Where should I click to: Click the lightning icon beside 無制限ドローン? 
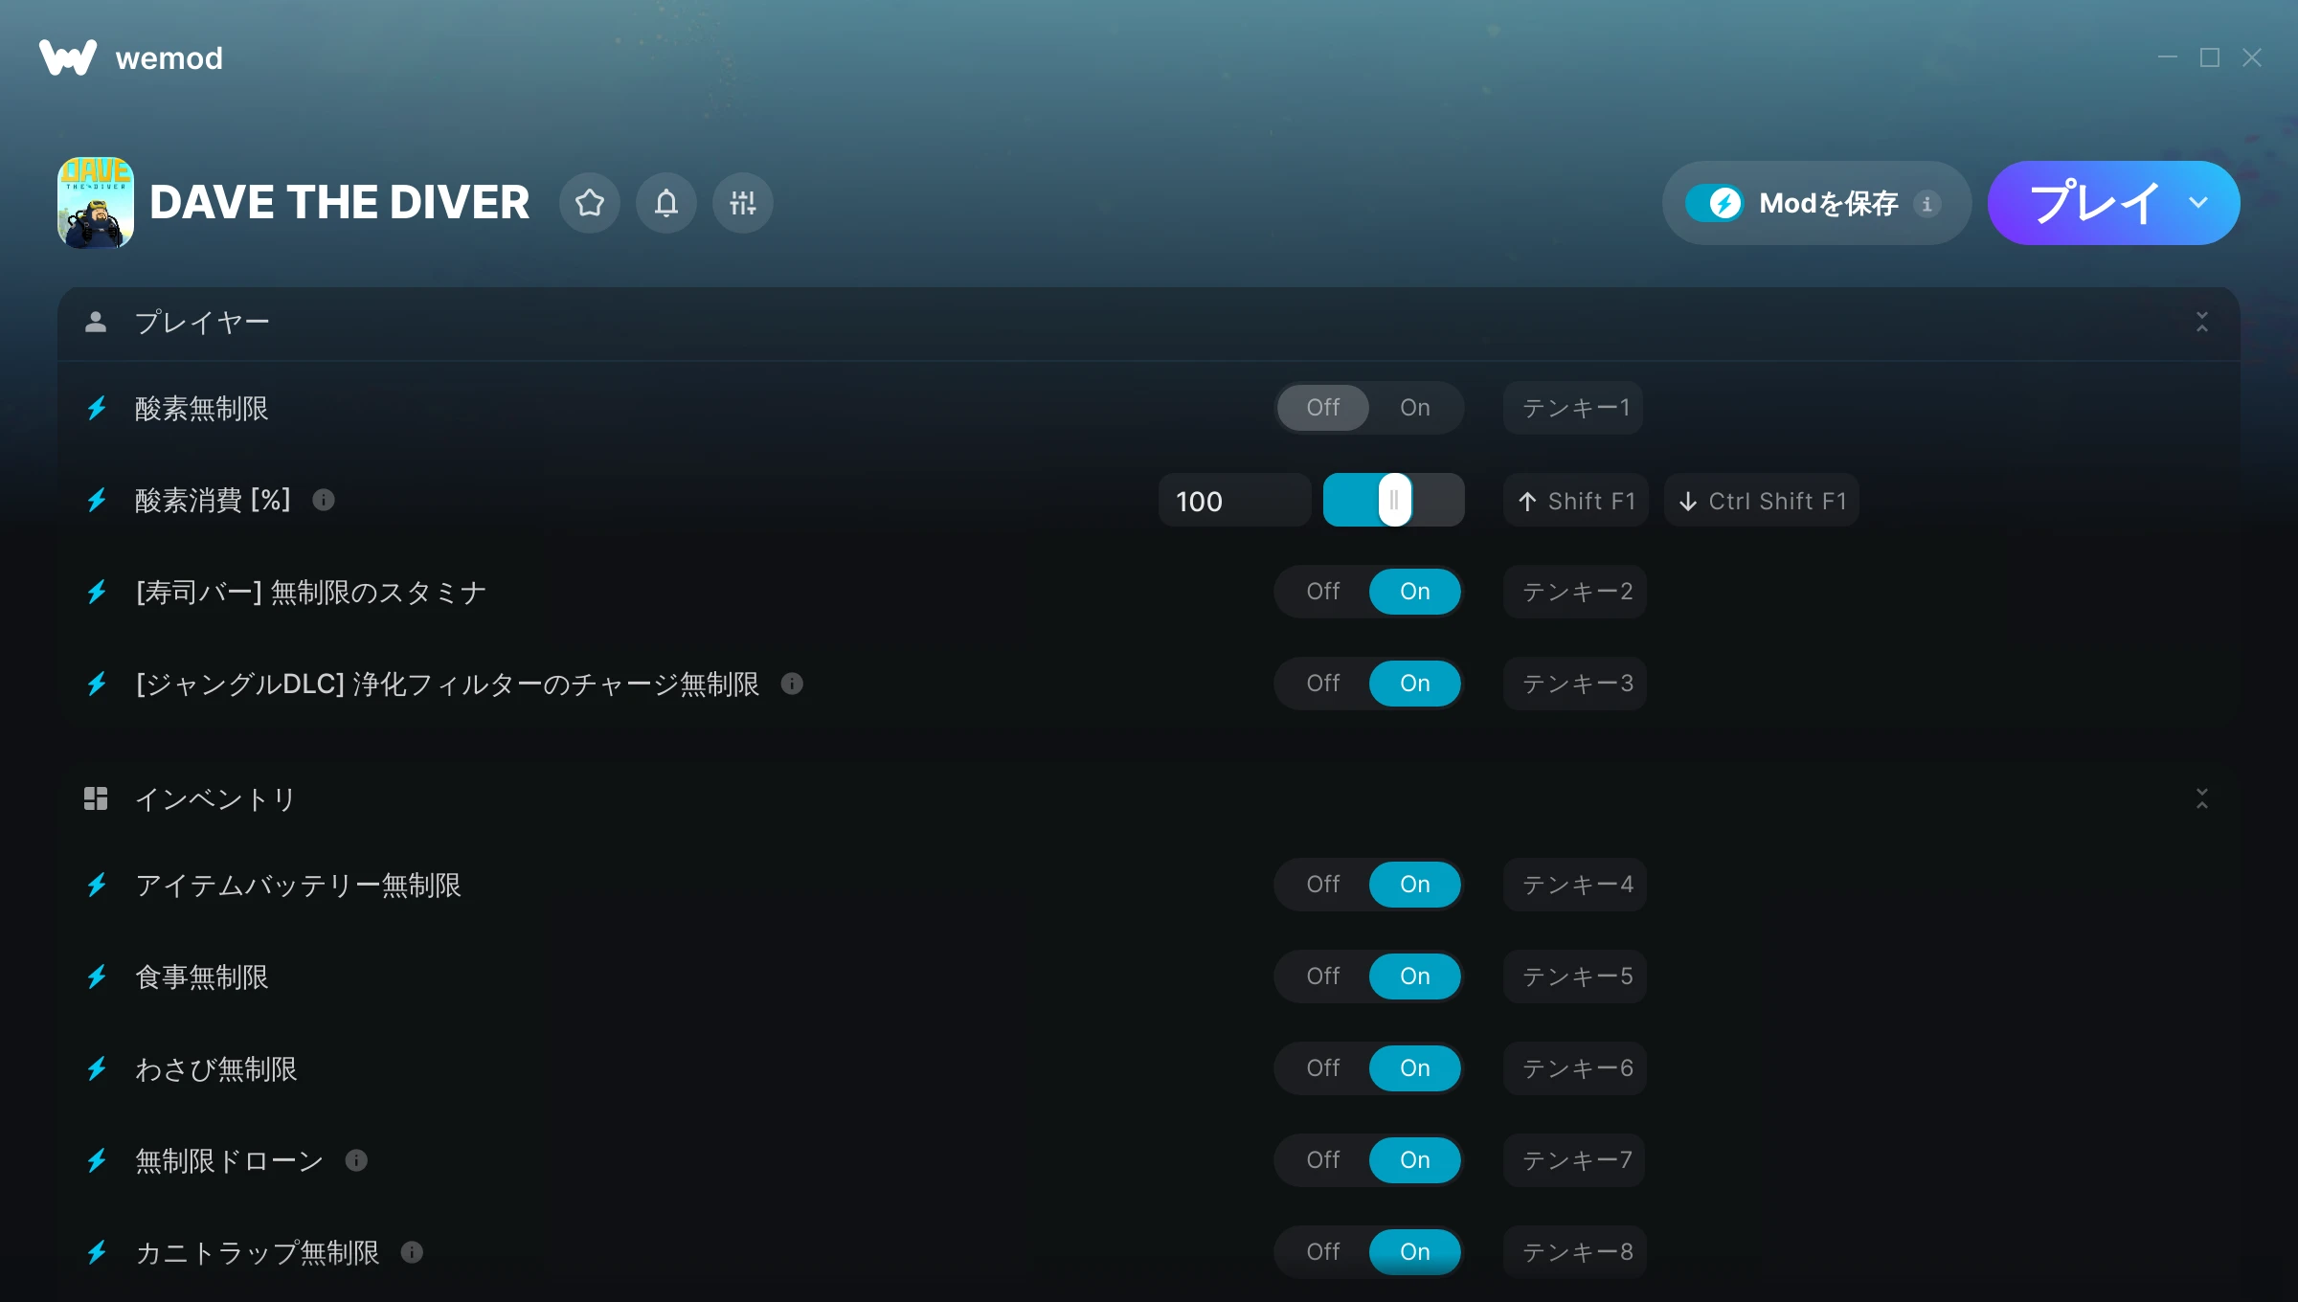click(x=97, y=1160)
